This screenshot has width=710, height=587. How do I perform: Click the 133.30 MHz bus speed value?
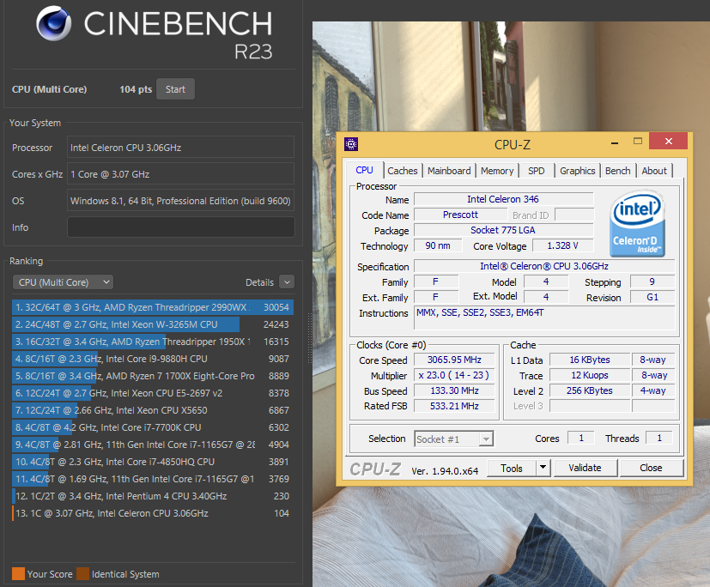point(454,390)
